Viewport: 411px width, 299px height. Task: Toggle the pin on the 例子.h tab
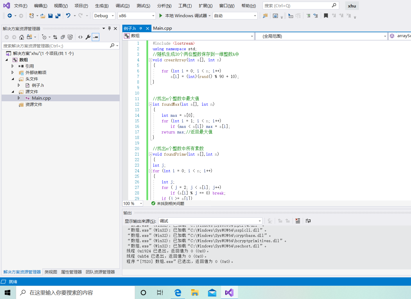coord(141,28)
